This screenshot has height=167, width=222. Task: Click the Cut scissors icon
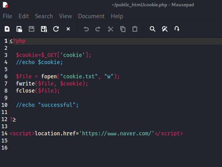point(110,29)
